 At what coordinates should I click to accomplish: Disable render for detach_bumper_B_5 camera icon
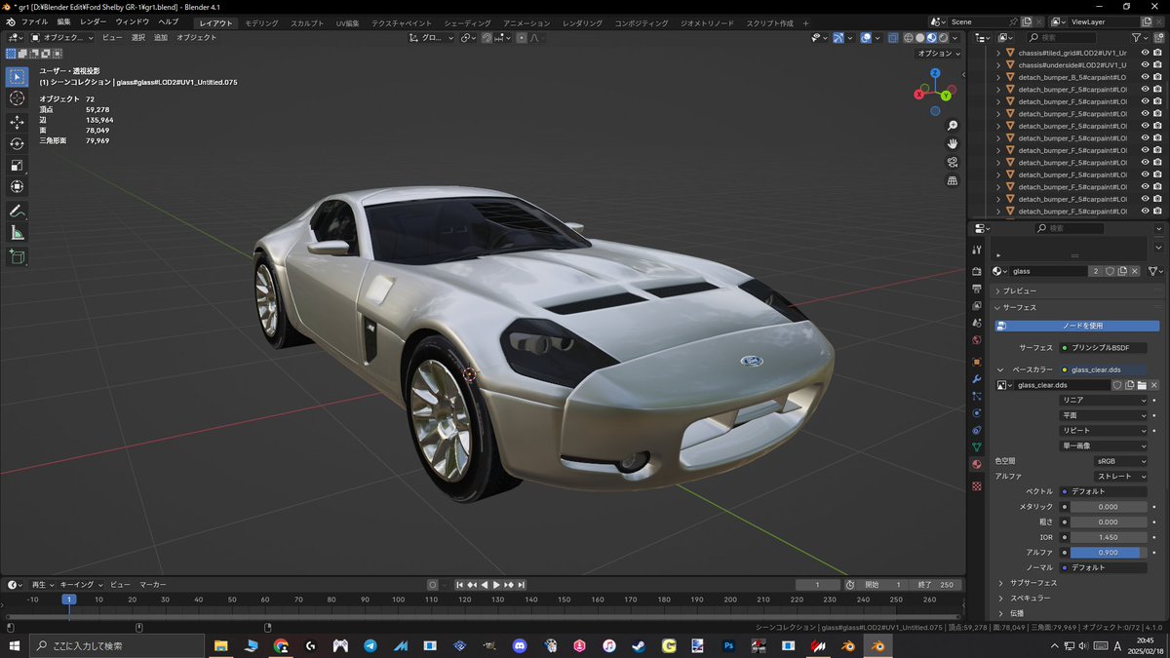pyautogui.click(x=1158, y=77)
